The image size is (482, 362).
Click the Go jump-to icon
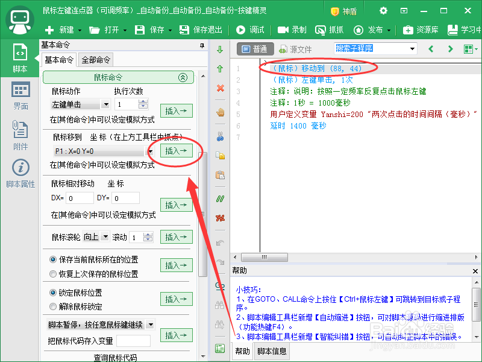(x=220, y=286)
